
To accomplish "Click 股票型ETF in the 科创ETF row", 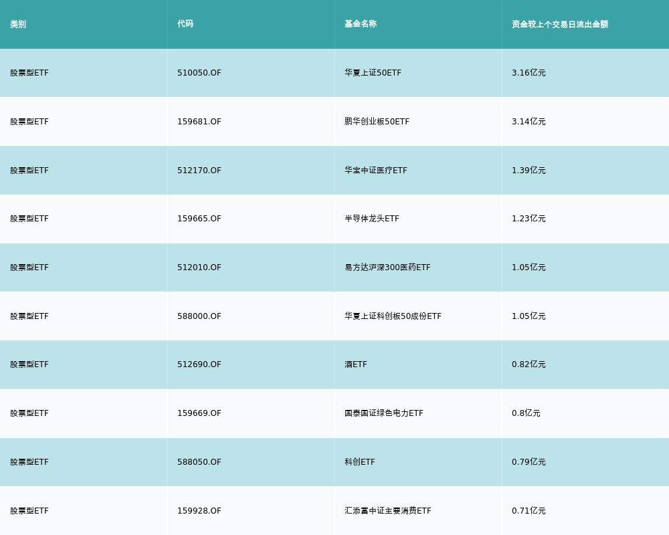I will point(29,462).
